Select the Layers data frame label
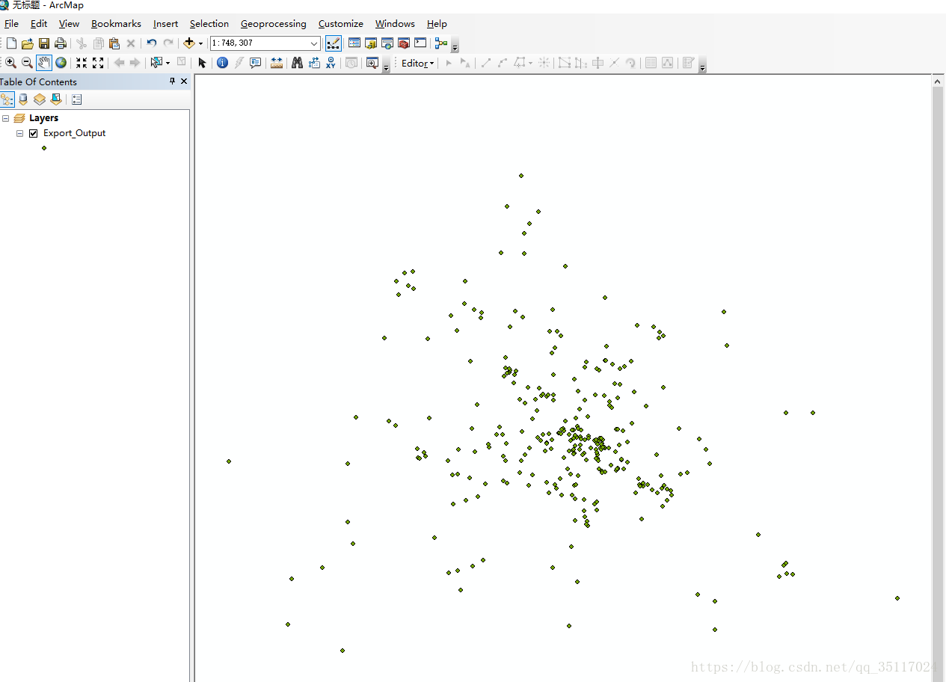The width and height of the screenshot is (946, 682). coord(43,118)
